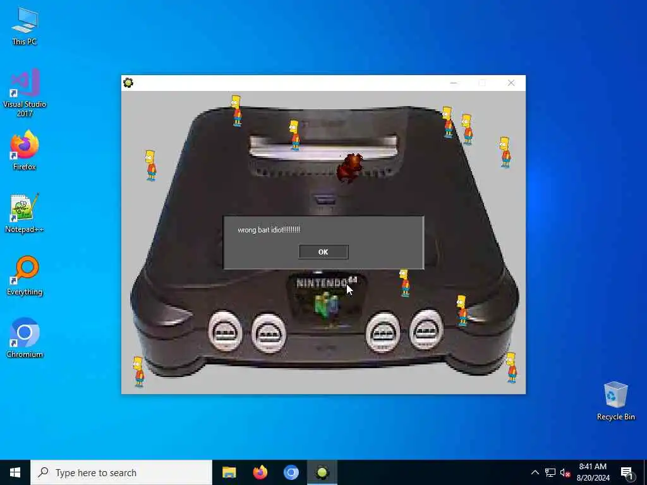Show hidden system tray icons
This screenshot has height=485, width=647.
pos(535,472)
